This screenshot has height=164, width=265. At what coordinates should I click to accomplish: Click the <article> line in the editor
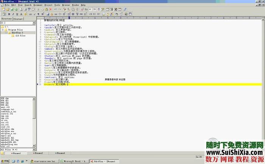click(58, 25)
